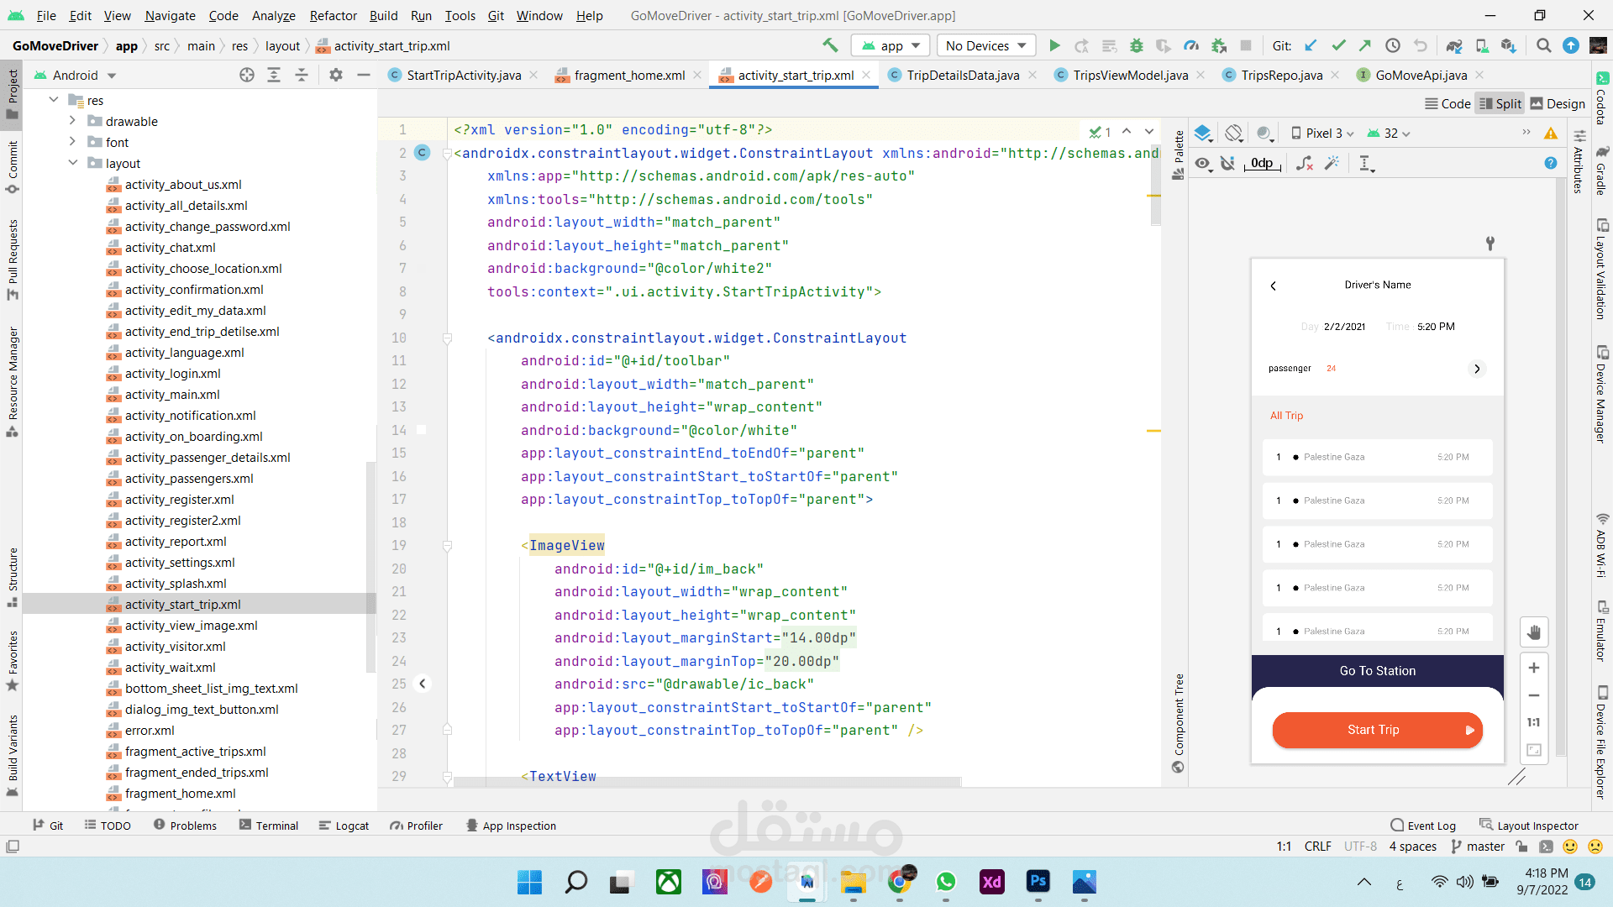Screen dimensions: 1613x907
Task: Click the Git commit checkmark icon
Action: (x=1338, y=45)
